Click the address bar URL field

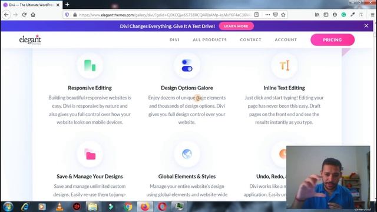[165, 15]
